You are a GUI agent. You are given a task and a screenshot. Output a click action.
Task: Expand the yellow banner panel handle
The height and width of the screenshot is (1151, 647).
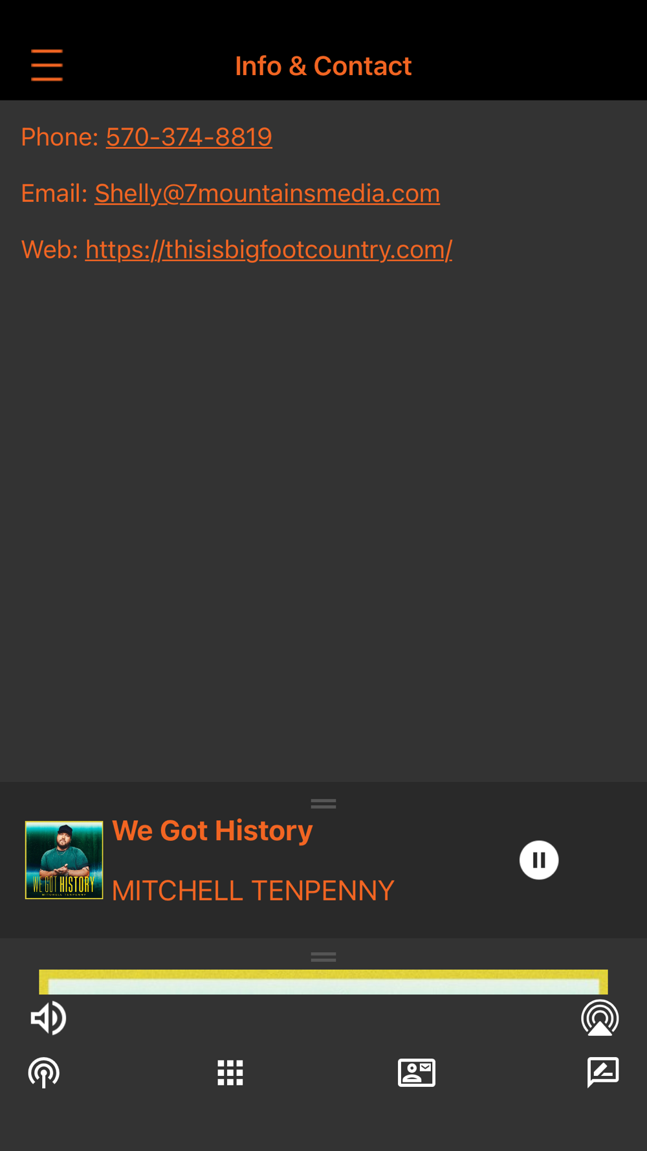coord(323,957)
